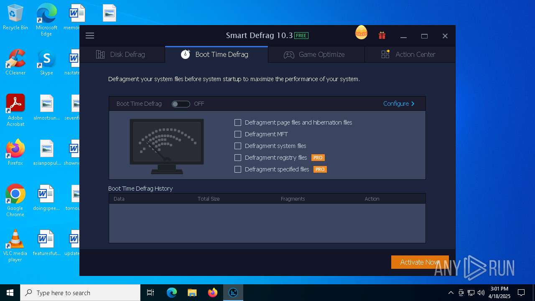Click the monitor gauge illustration

pos(167,146)
